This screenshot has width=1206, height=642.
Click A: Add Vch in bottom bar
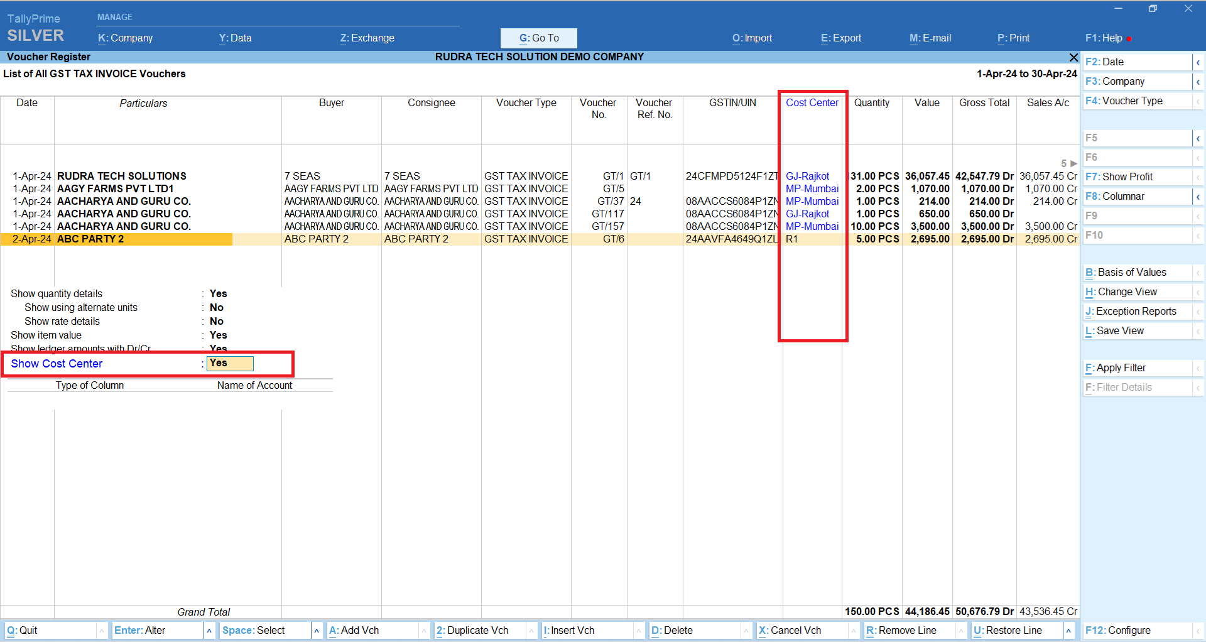point(354,631)
